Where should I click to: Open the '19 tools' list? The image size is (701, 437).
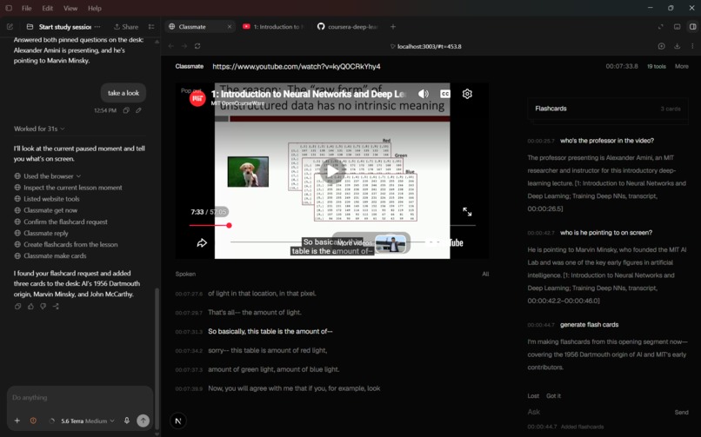click(x=657, y=66)
